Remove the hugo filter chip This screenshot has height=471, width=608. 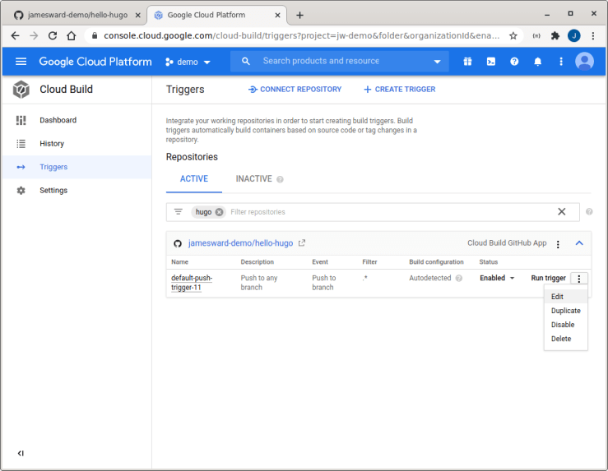(220, 212)
